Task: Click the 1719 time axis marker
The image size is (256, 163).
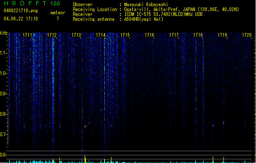Action: pyautogui.click(x=222, y=35)
